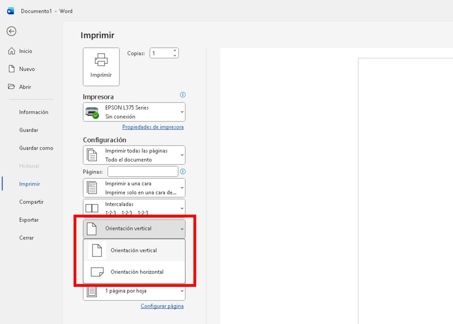Choose Orientación vertical in the dropdown list
This screenshot has height=324, width=453.
tap(134, 250)
